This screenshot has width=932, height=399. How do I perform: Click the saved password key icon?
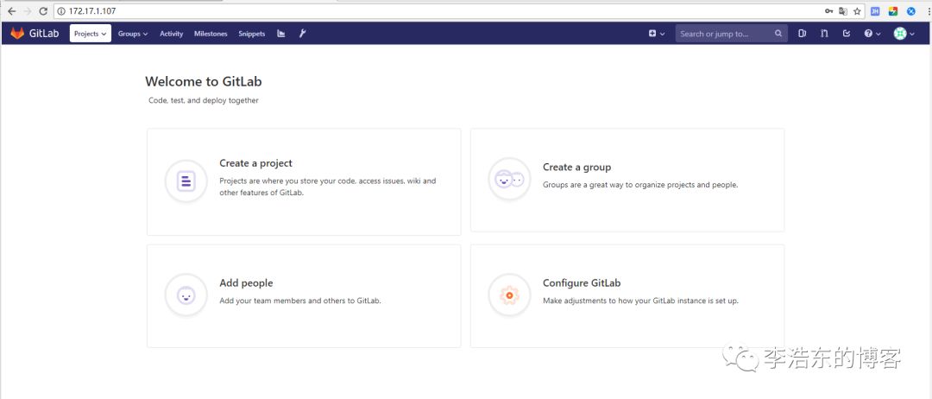pyautogui.click(x=828, y=11)
